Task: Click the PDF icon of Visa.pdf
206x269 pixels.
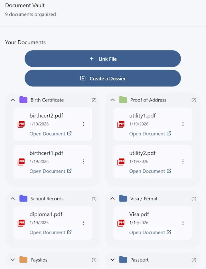Action: 121,223
